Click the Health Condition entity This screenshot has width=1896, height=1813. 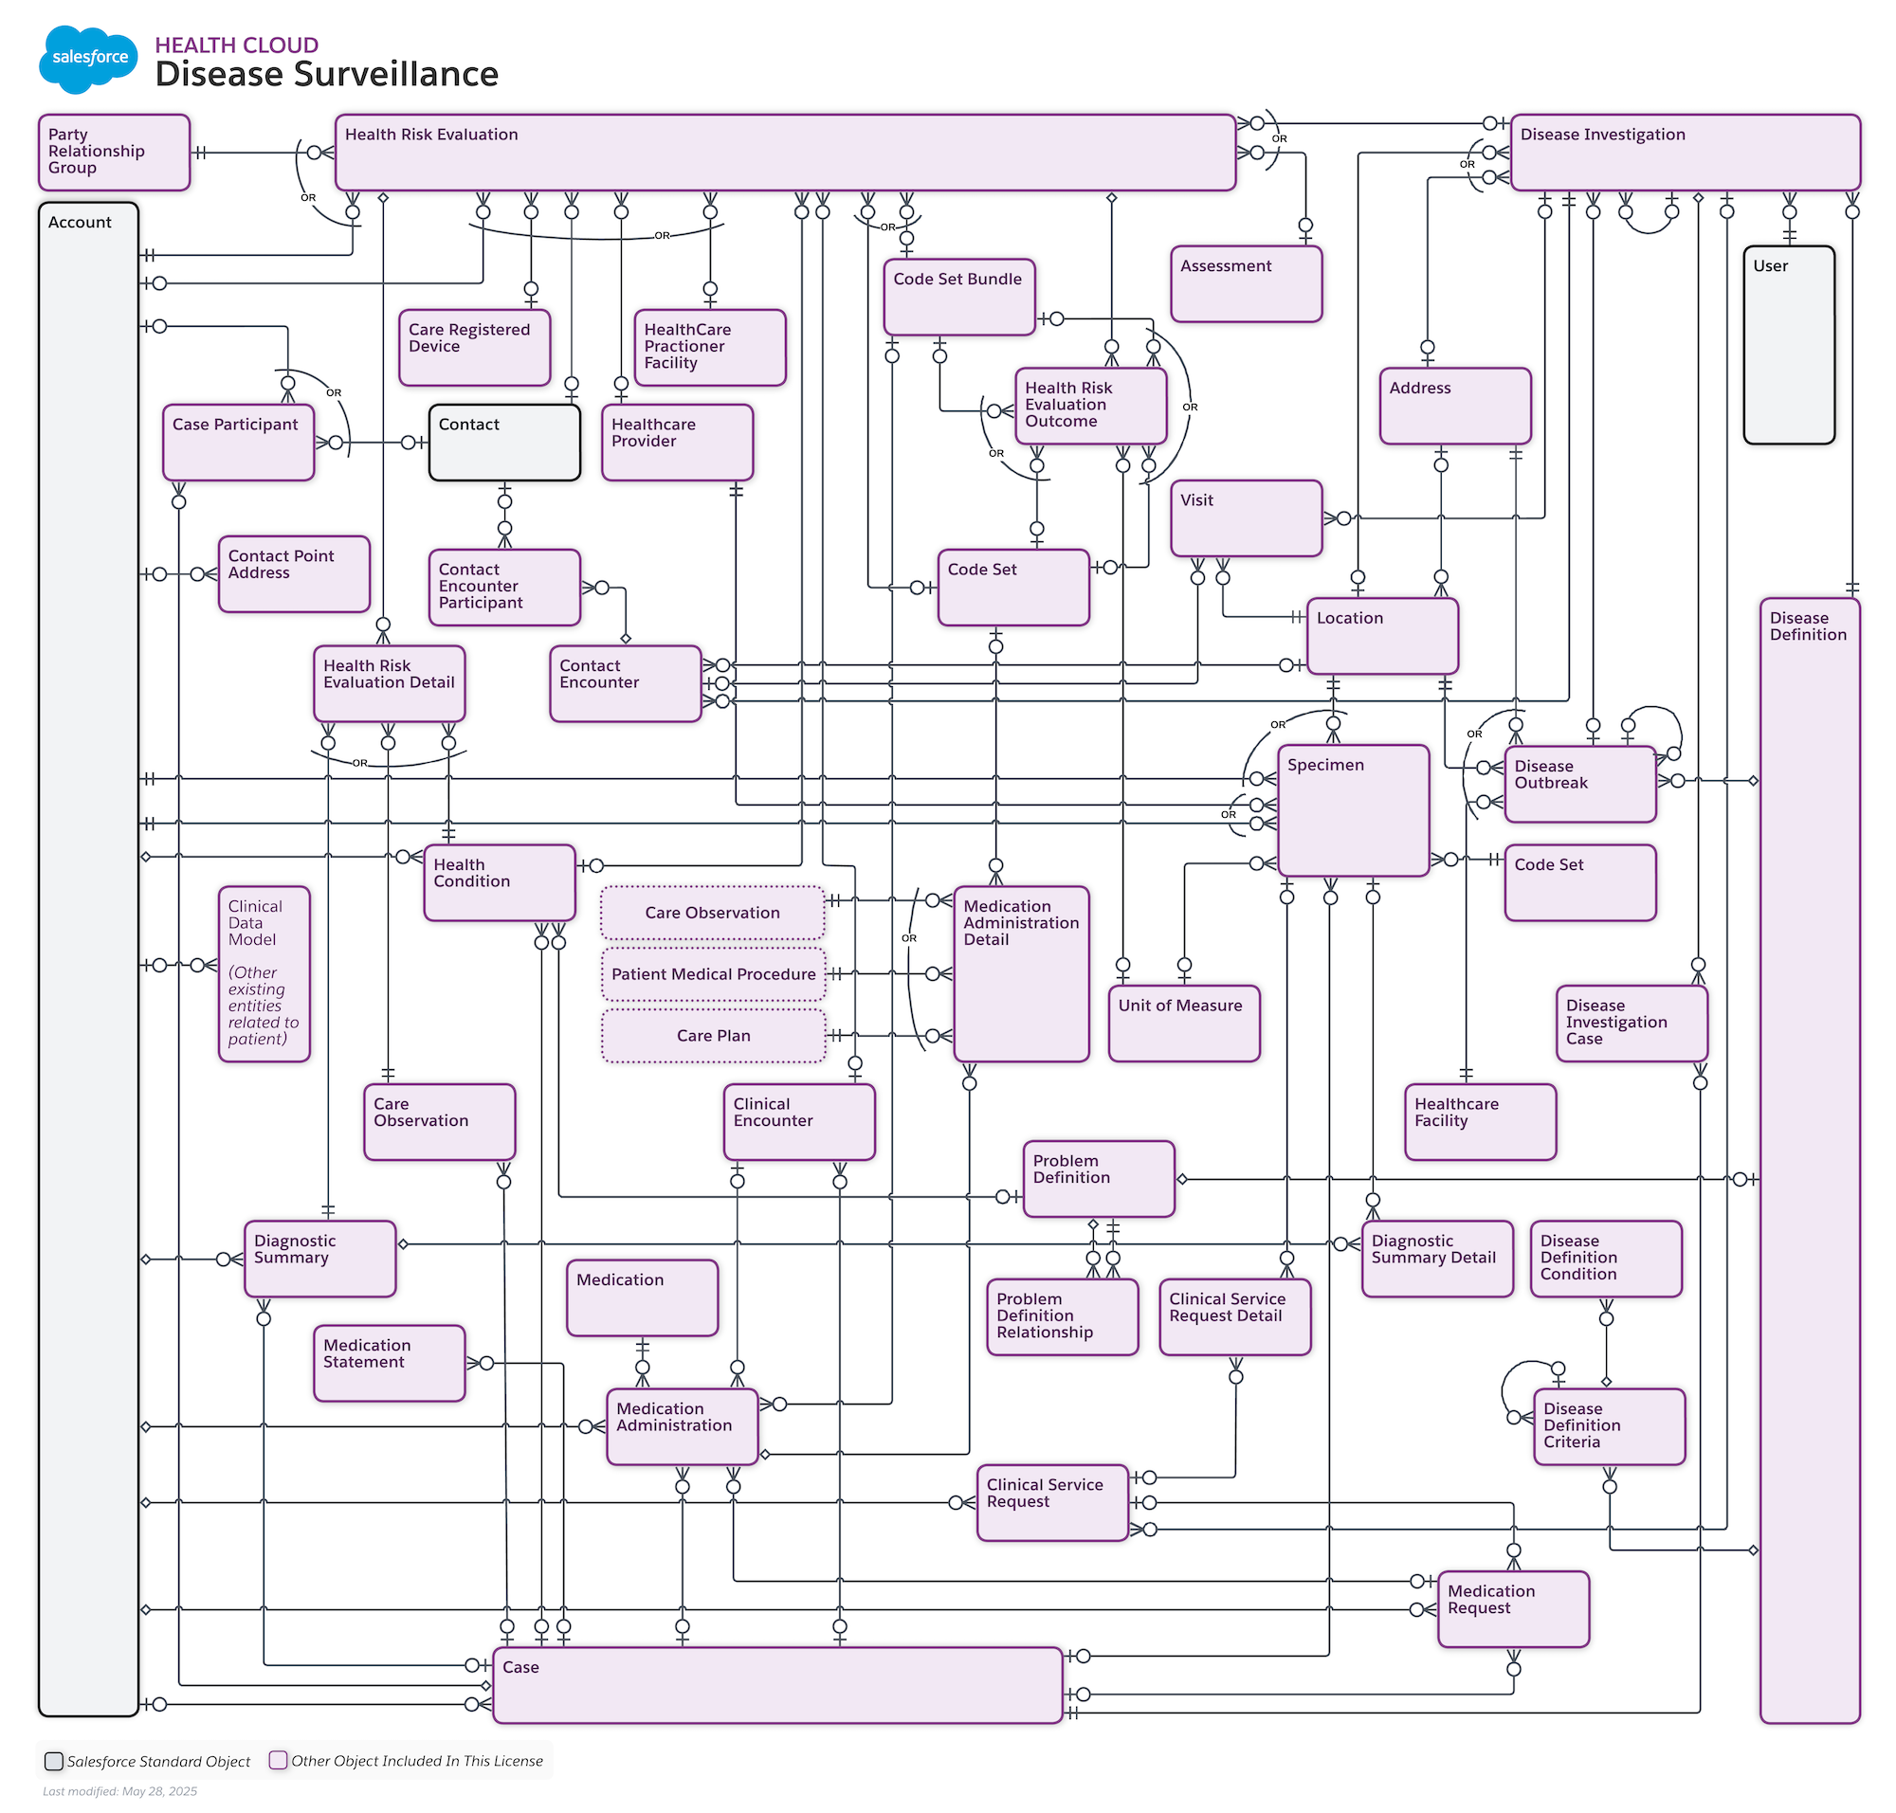(499, 883)
